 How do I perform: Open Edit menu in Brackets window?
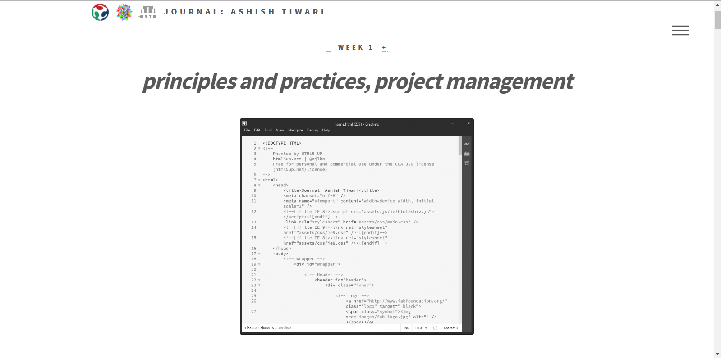tap(257, 130)
